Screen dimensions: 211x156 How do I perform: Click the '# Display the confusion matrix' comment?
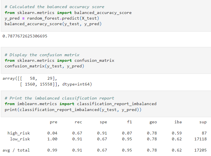[x=42, y=55]
